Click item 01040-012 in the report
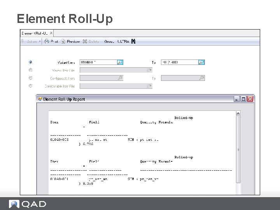The height and width of the screenshot is (210, 280). pos(59,140)
